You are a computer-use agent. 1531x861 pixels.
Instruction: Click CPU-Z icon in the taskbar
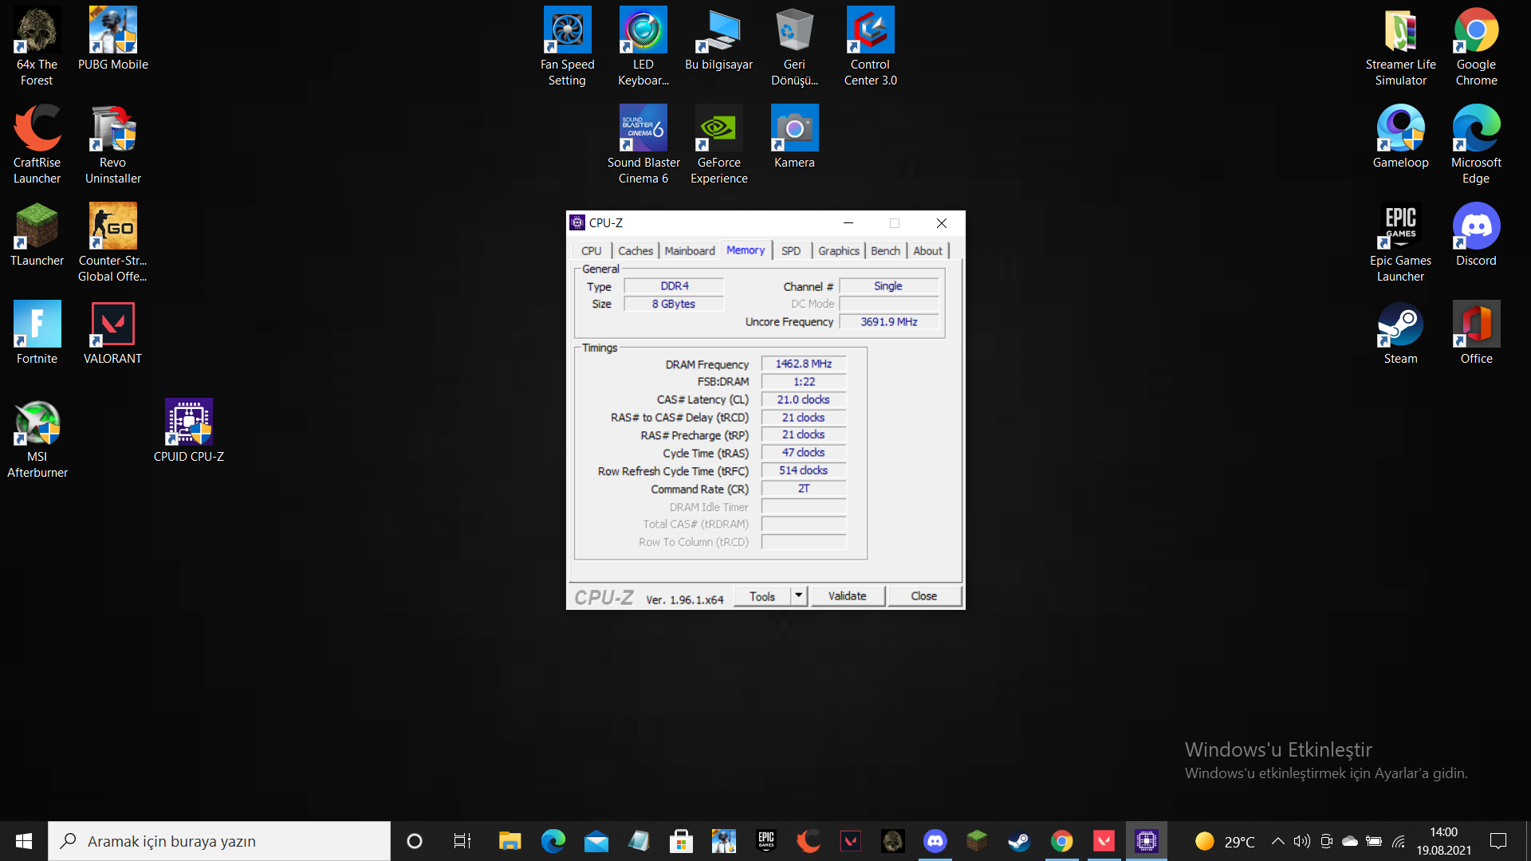[x=1146, y=841]
